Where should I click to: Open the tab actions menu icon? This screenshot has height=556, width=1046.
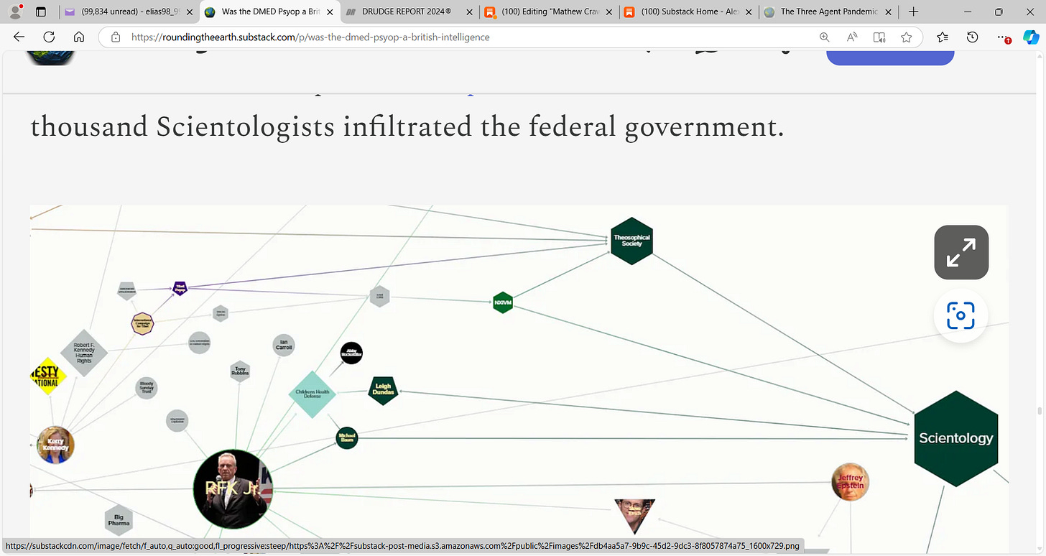tap(41, 11)
